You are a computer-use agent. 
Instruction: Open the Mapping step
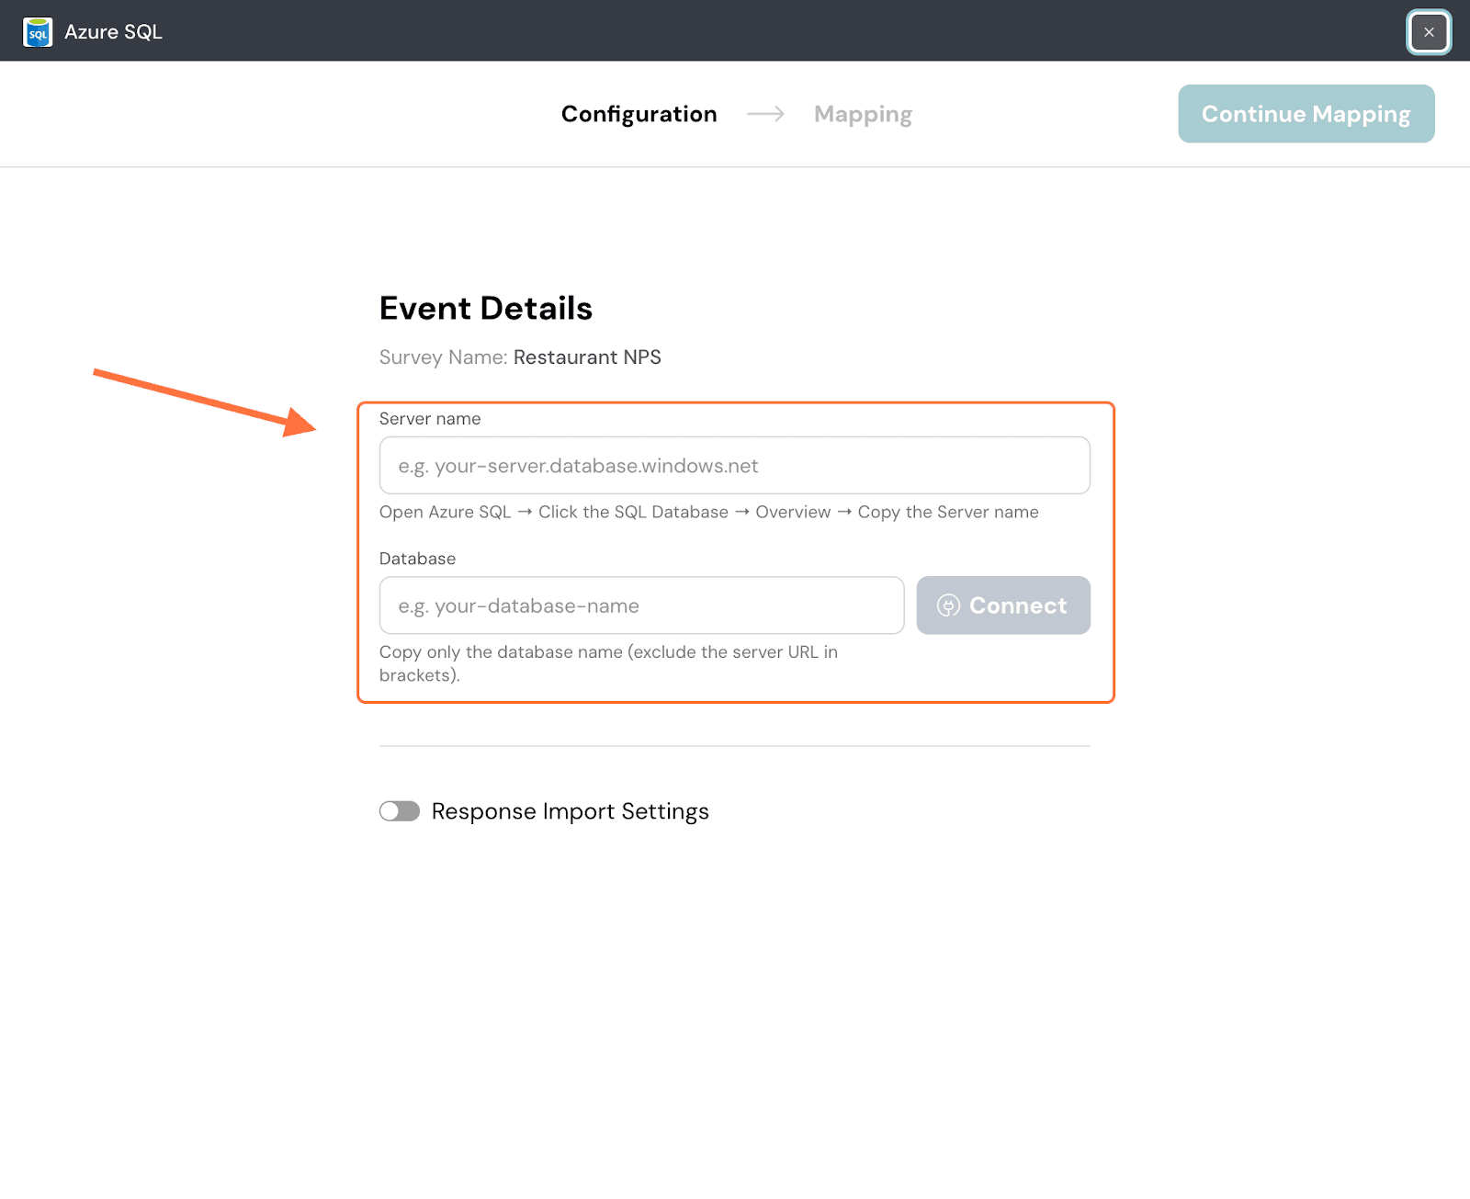pyautogui.click(x=862, y=114)
